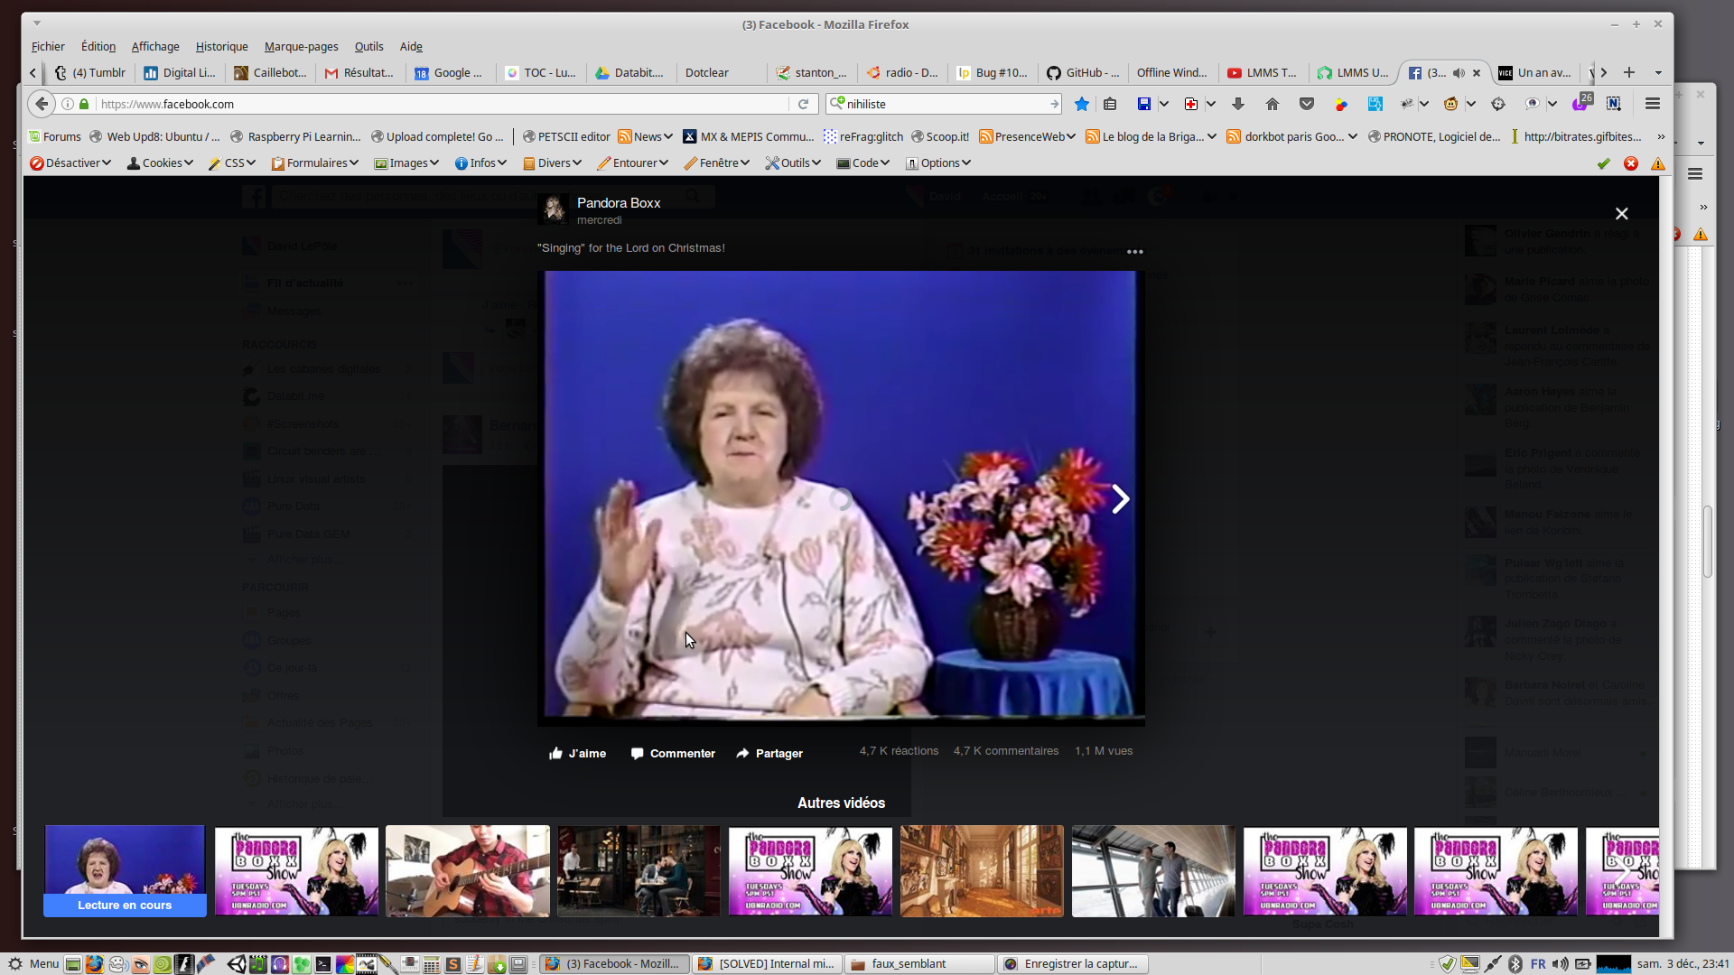
Task: Go to next video with arrow
Action: pos(1120,499)
